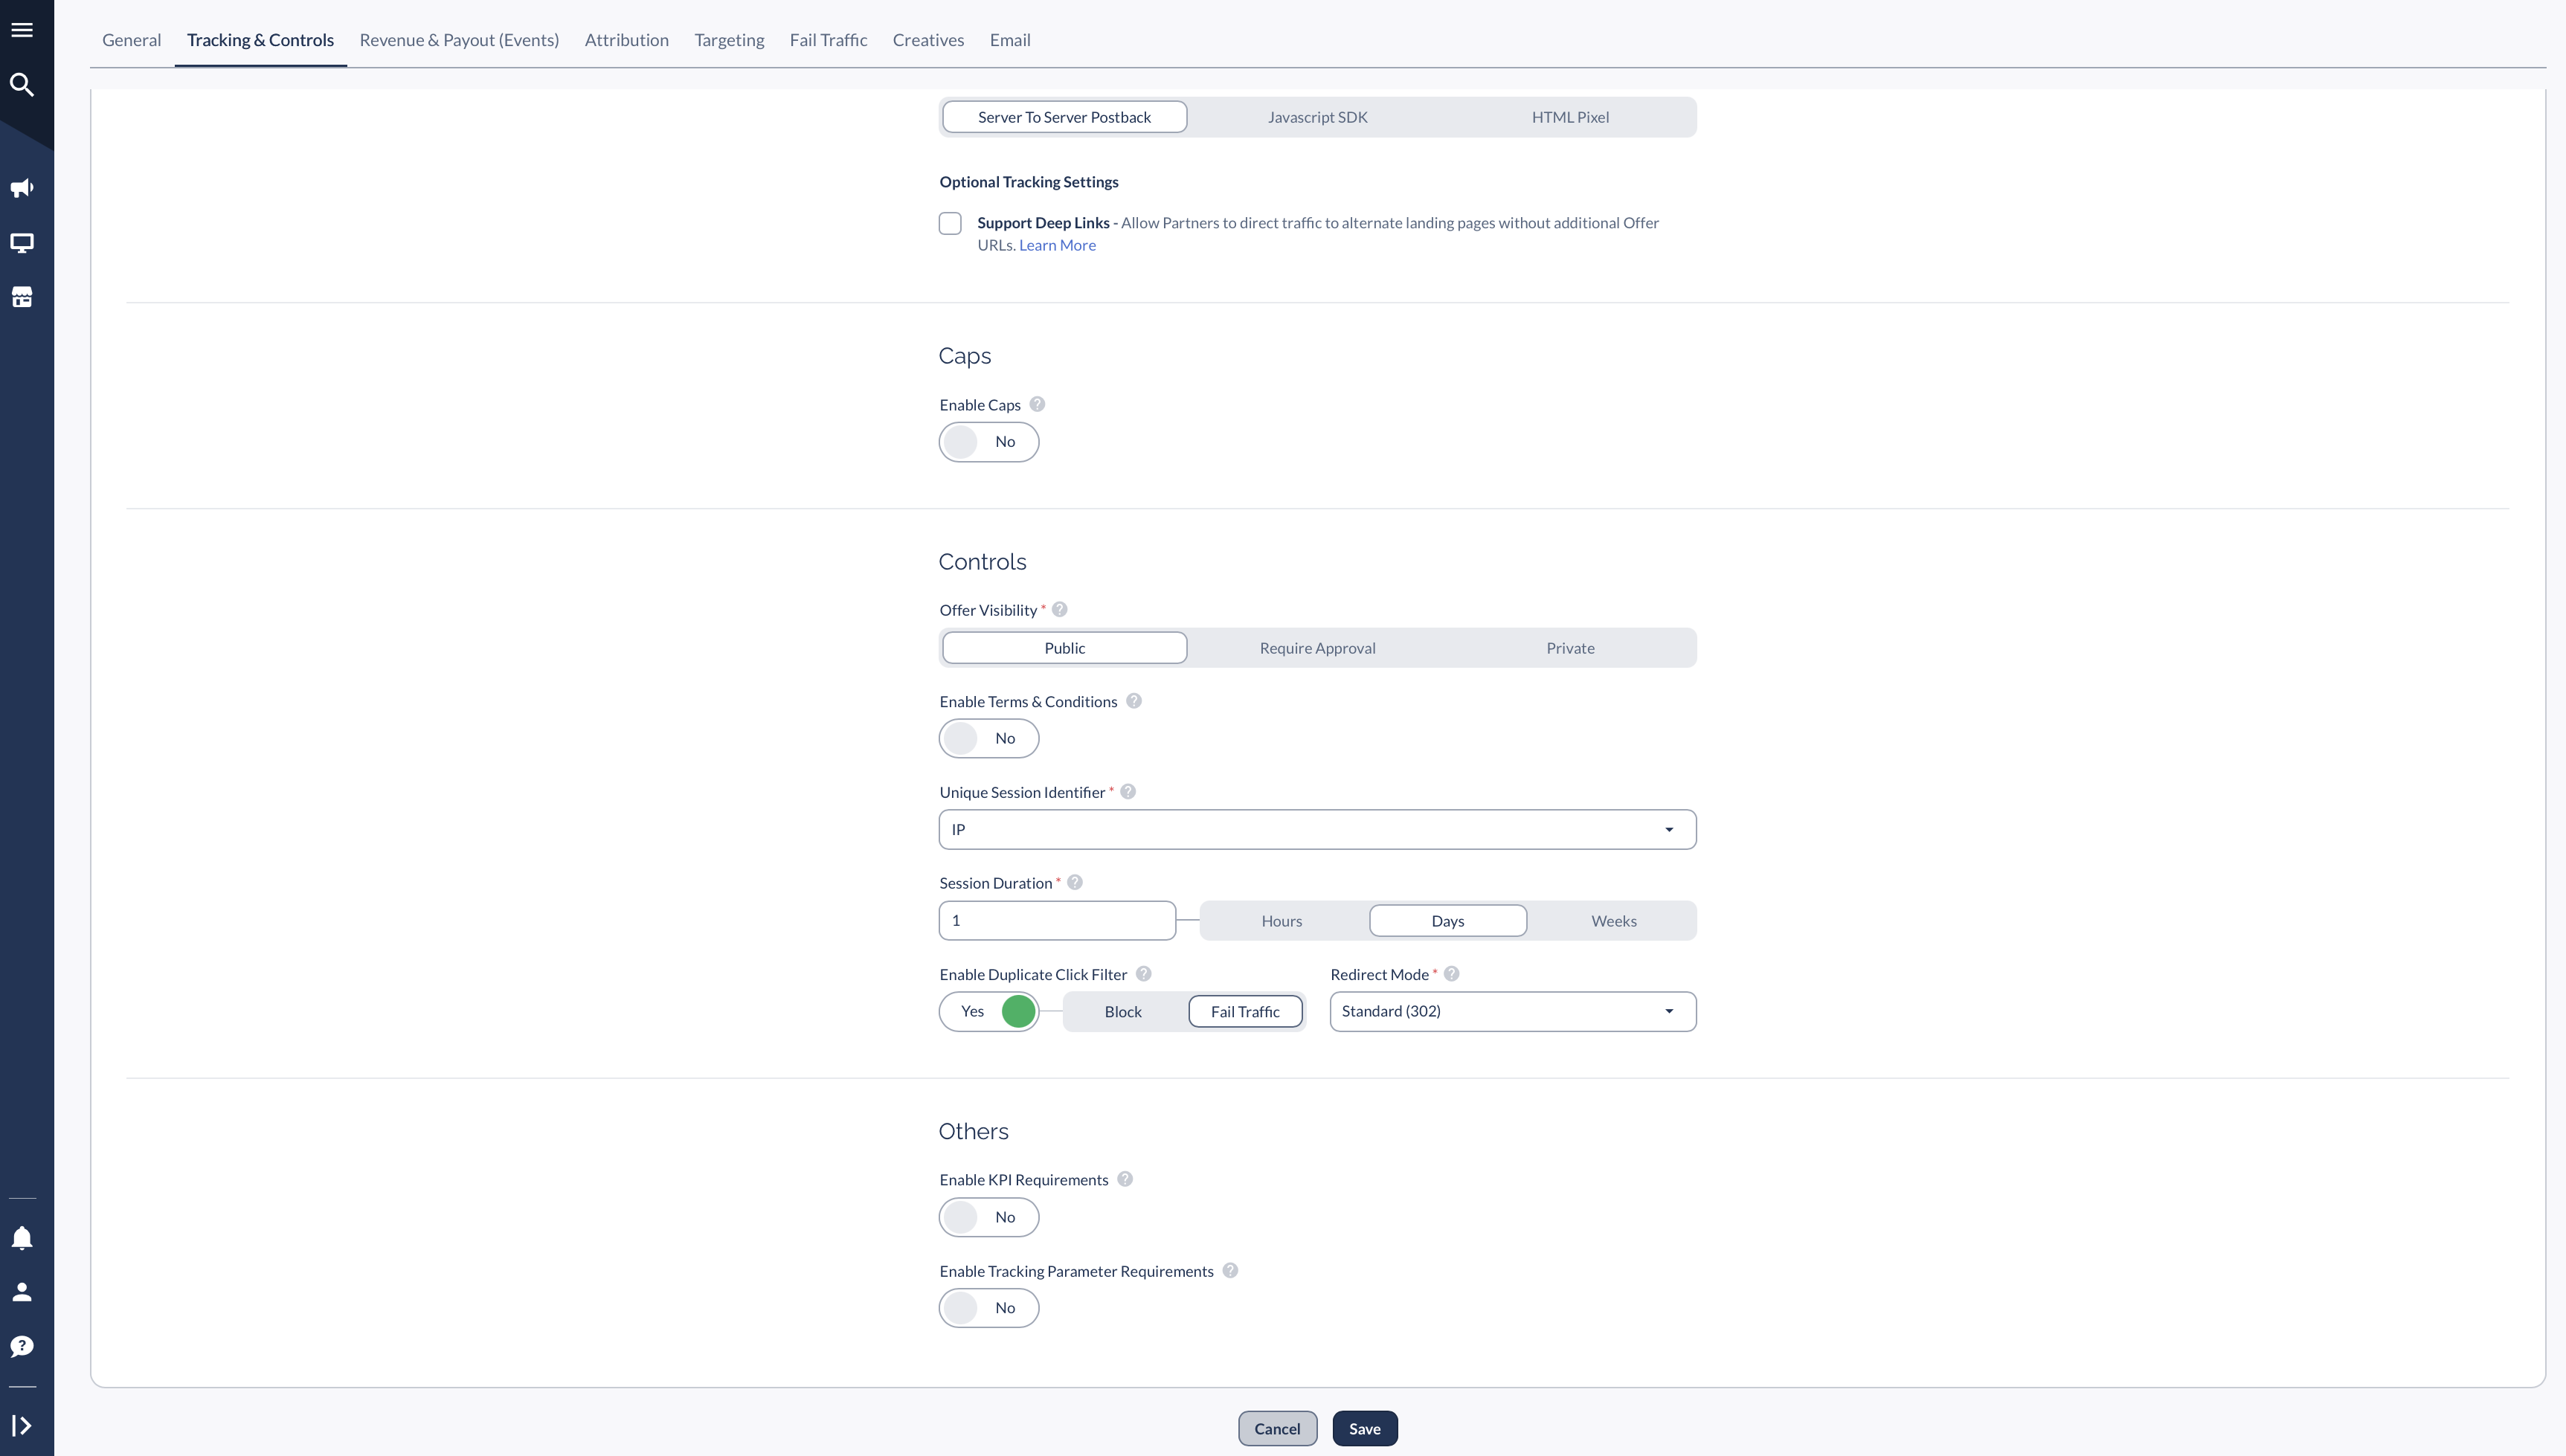Click the Cancel button
Viewport: 2566px width, 1456px height.
coord(1277,1428)
